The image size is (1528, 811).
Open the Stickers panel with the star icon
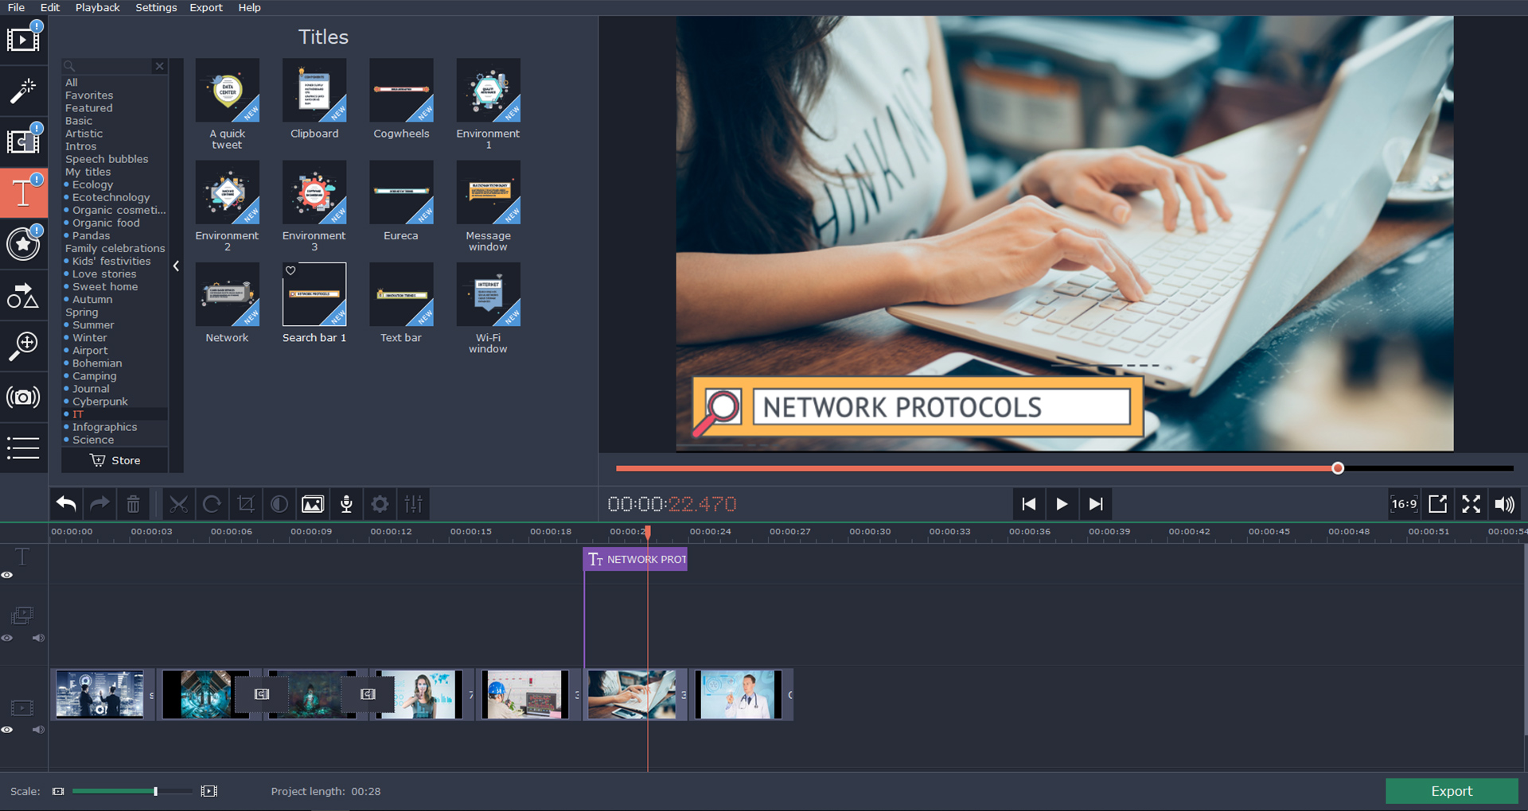coord(24,244)
